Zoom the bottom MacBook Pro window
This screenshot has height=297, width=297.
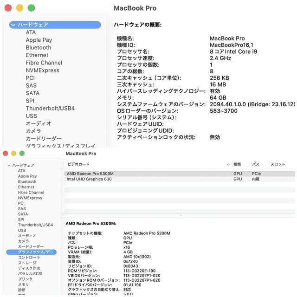[x=22, y=153]
